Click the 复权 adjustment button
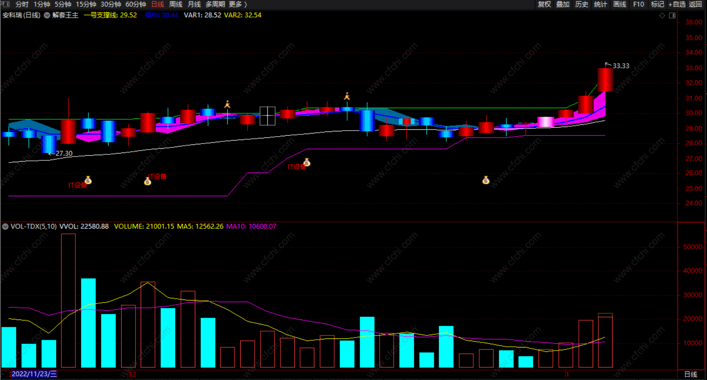The width and height of the screenshot is (707, 380). click(544, 4)
